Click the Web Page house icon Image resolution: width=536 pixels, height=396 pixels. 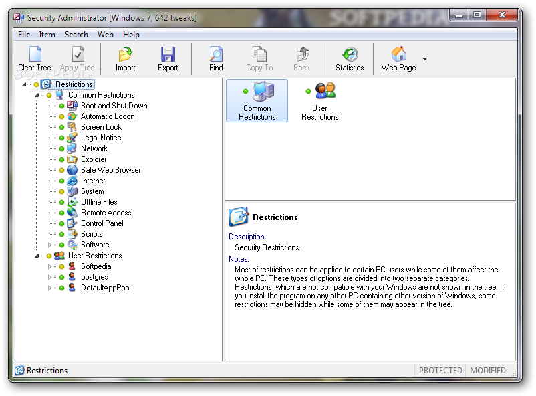coord(399,54)
